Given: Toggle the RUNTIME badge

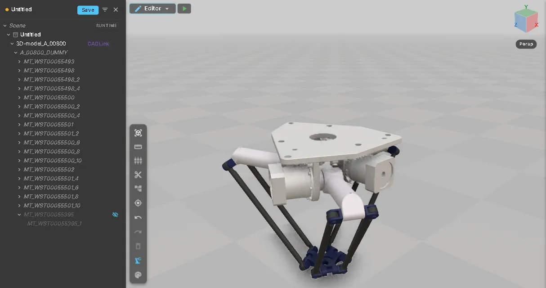Looking at the screenshot, I should pyautogui.click(x=107, y=26).
